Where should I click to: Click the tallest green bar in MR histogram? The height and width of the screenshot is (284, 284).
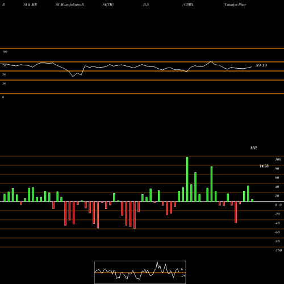tap(187, 179)
